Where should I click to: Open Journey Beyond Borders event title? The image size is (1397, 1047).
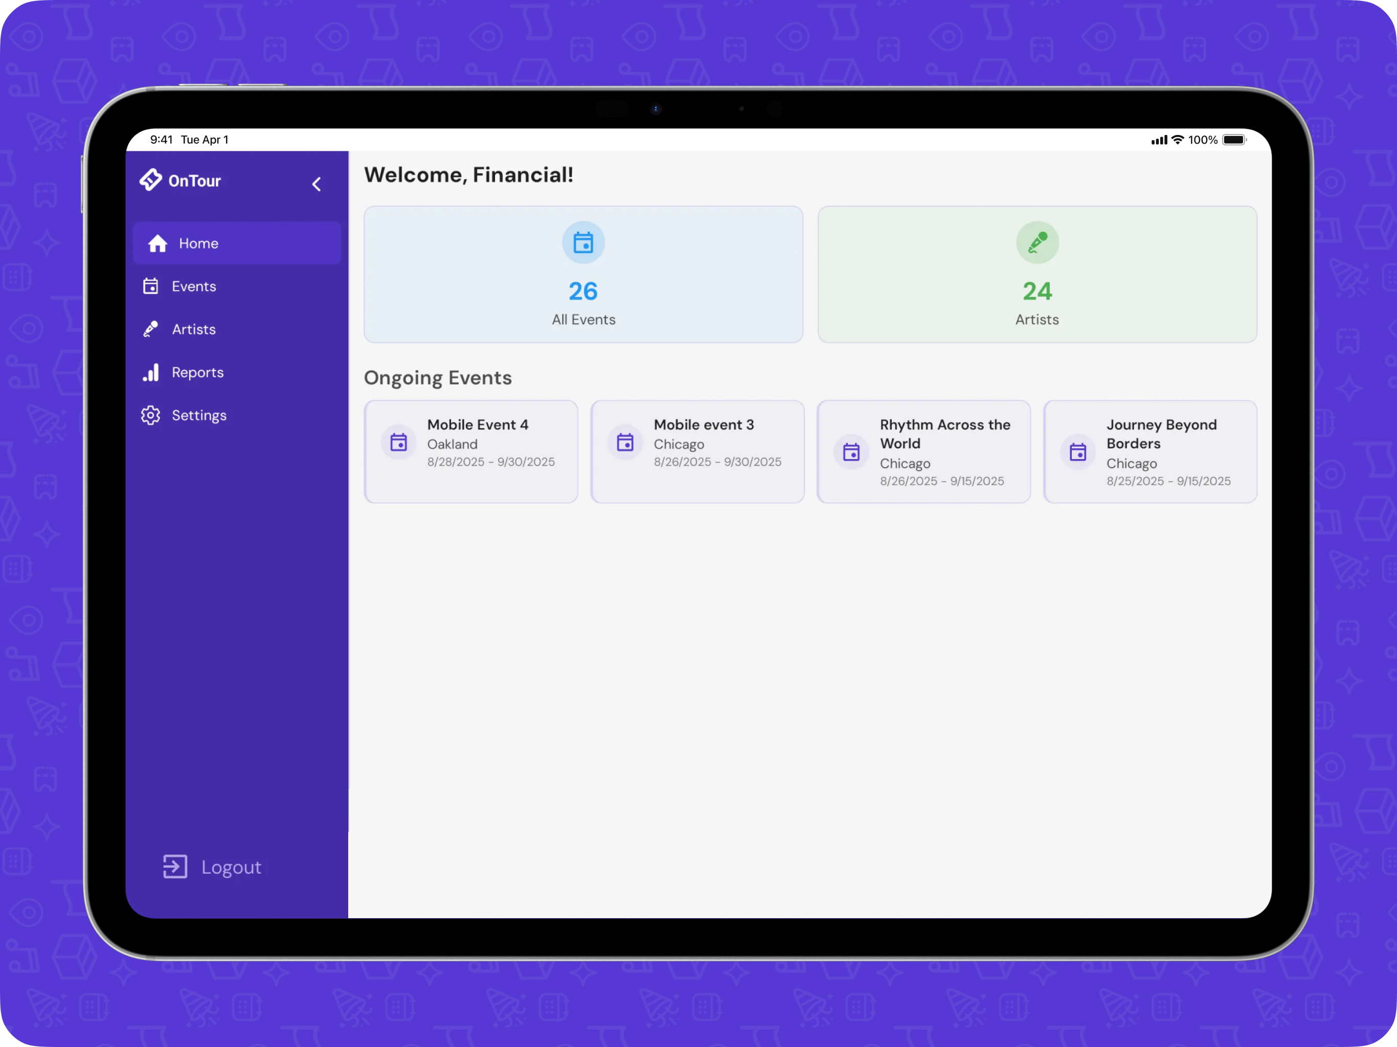(x=1161, y=434)
